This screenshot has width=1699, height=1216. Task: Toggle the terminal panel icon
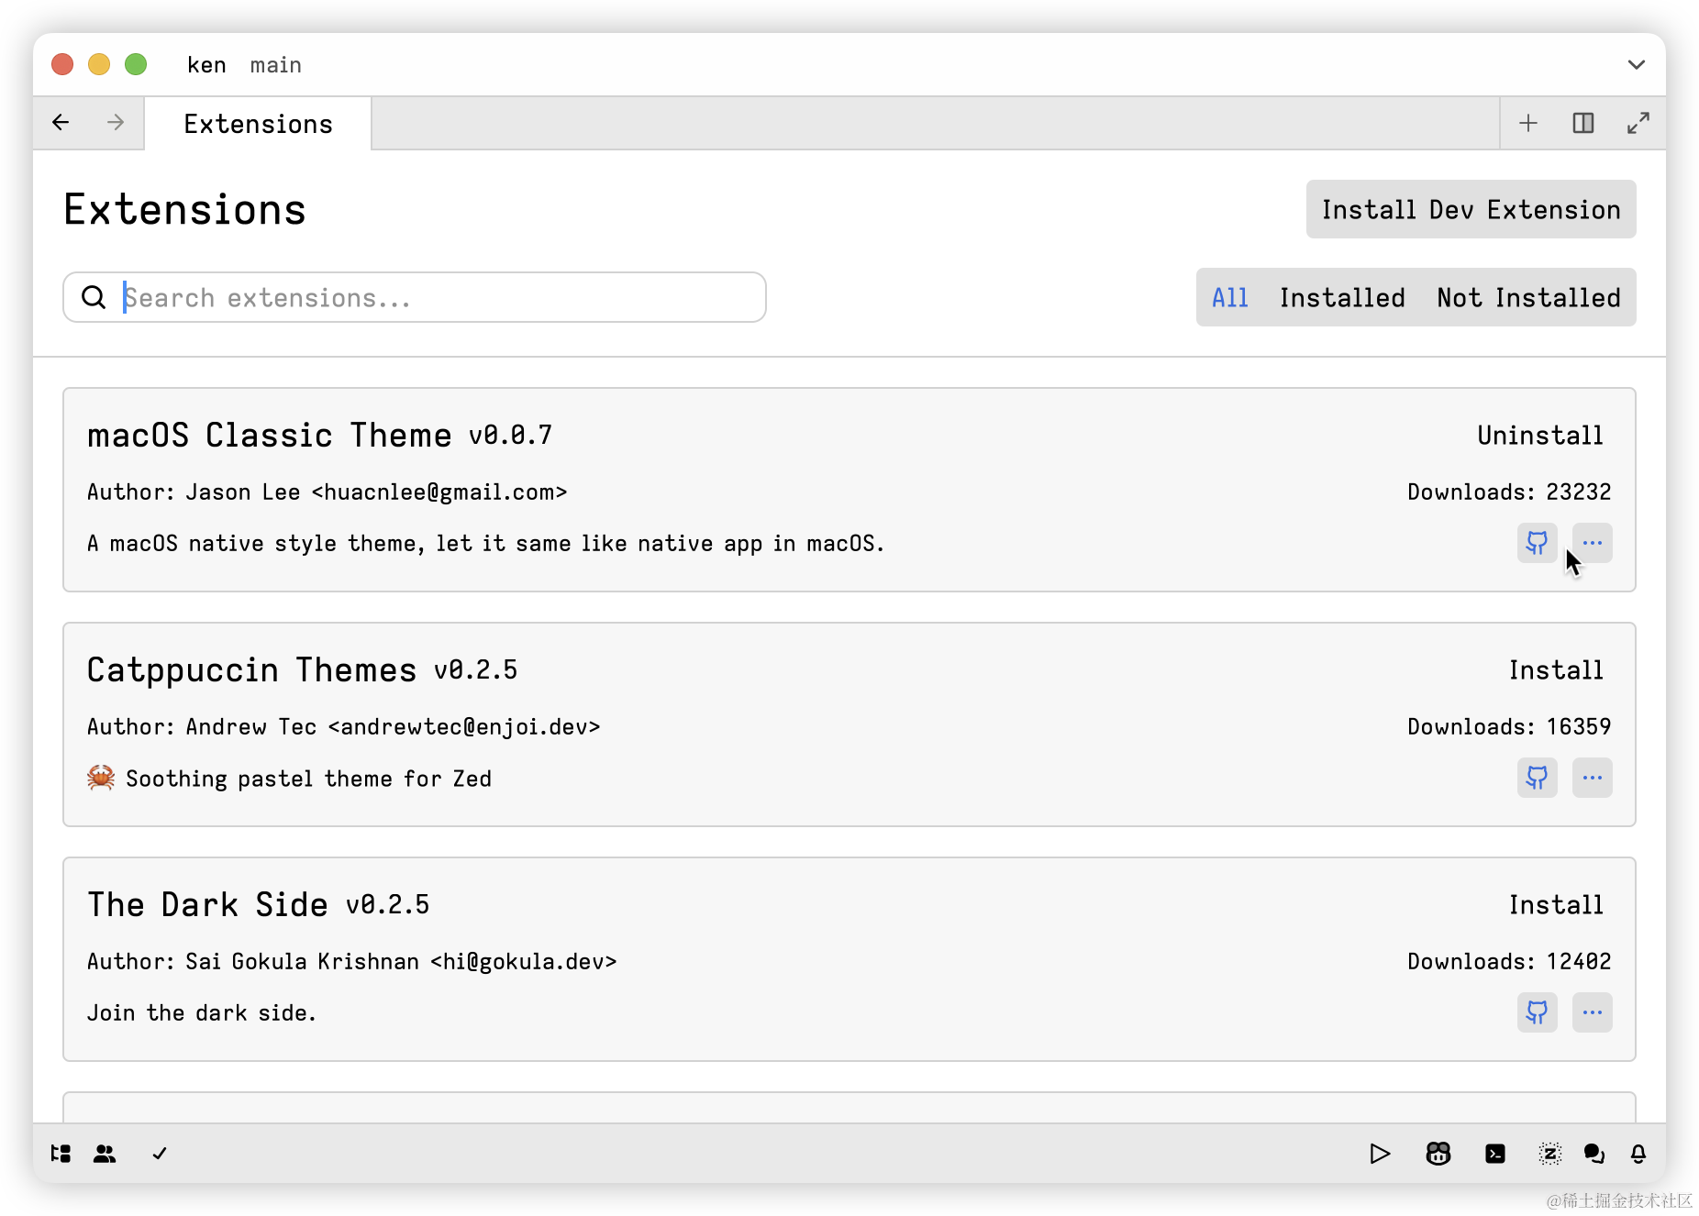[1495, 1154]
